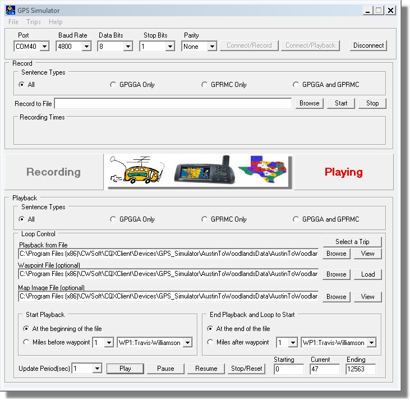Image resolution: width=410 pixels, height=400 pixels.
Task: Click the Playback from File path field
Action: click(x=168, y=254)
